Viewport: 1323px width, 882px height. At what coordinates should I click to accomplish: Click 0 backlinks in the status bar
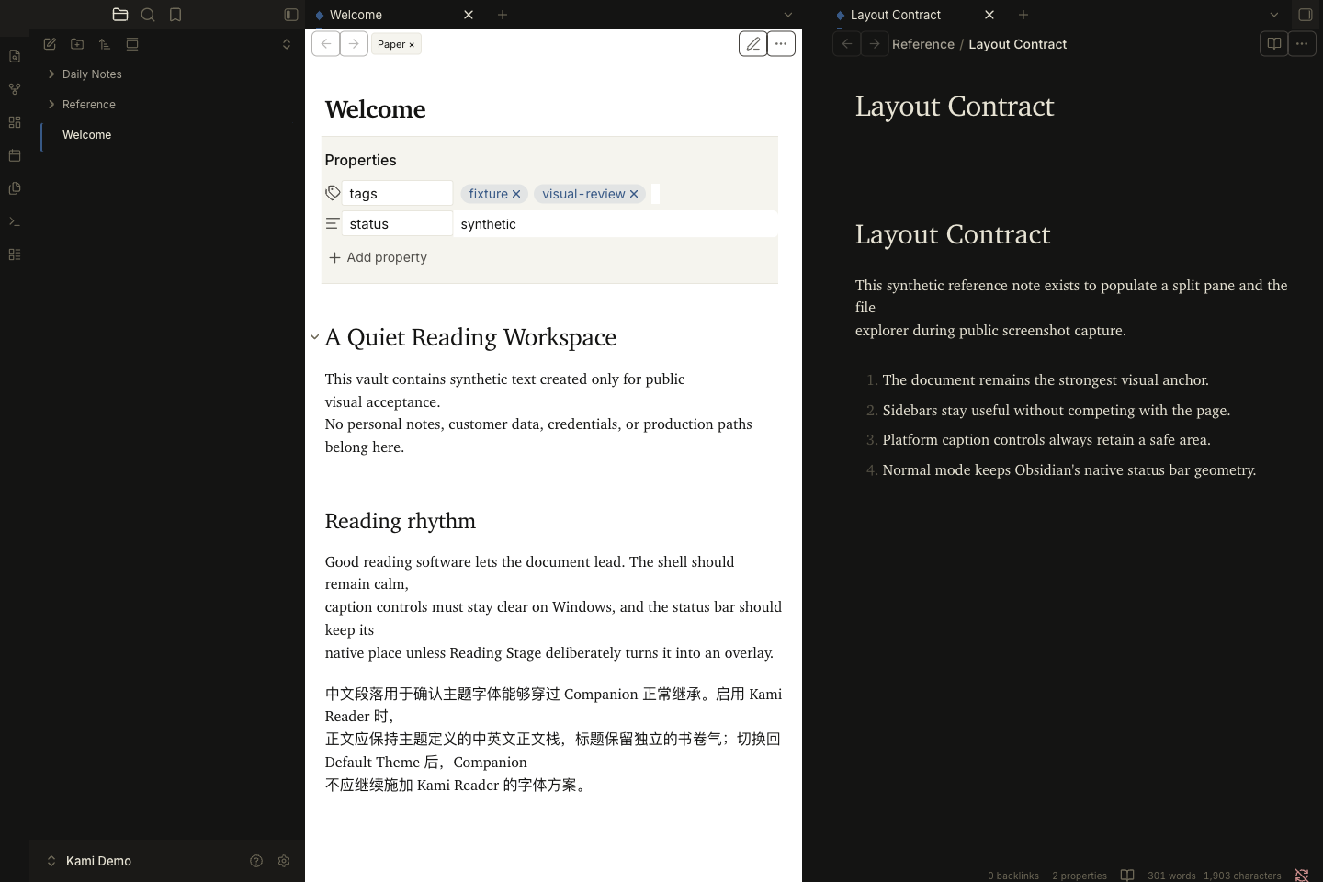pyautogui.click(x=1013, y=876)
